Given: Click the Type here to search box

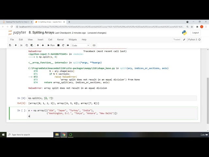Looking at the screenshot, I should pos(30,134).
